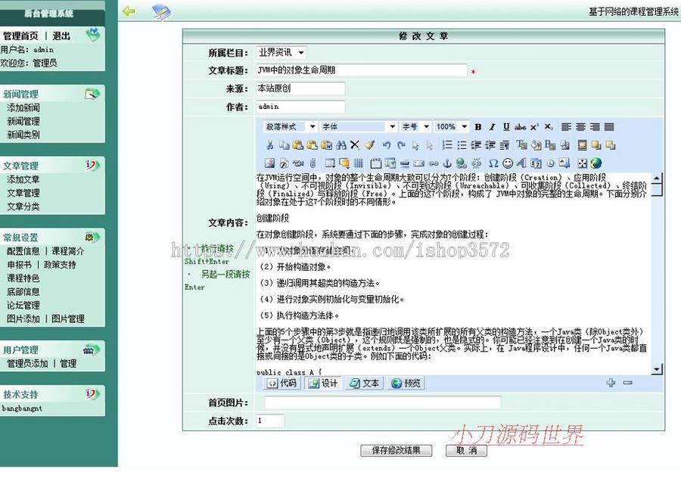The height and width of the screenshot is (497, 681).
Task: Insert a hyperlink with the chain icon
Action: 434,162
